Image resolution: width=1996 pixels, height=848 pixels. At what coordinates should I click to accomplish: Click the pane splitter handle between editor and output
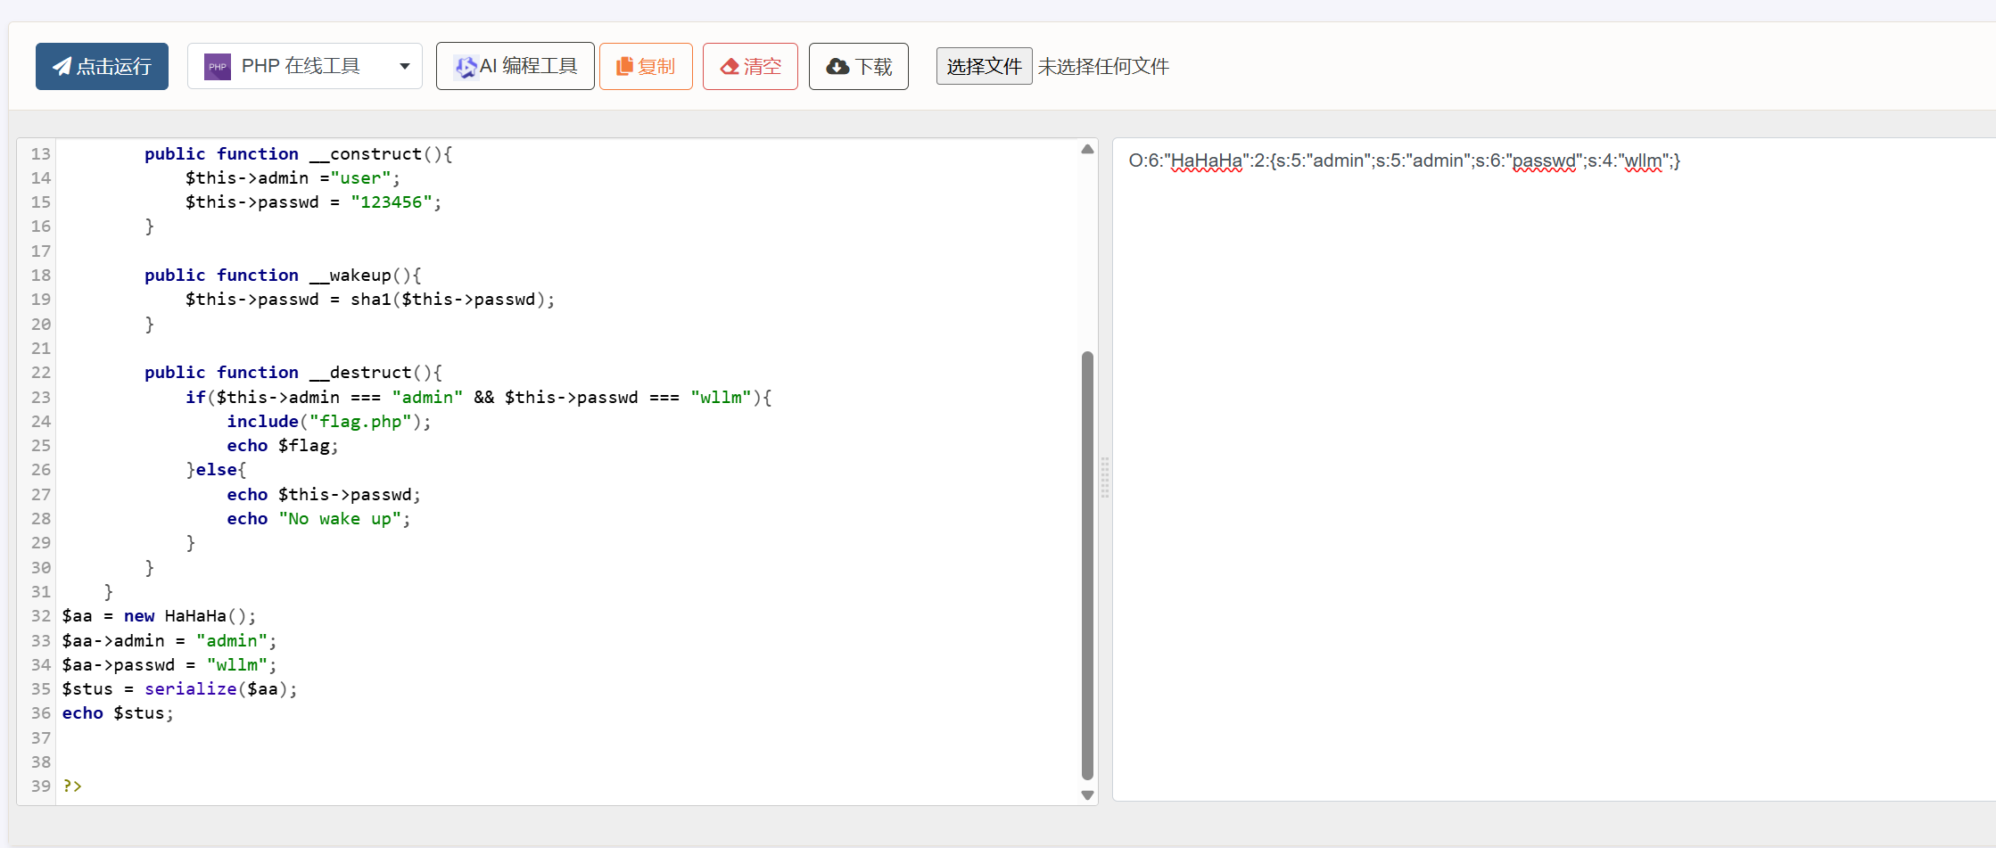pyautogui.click(x=1105, y=477)
